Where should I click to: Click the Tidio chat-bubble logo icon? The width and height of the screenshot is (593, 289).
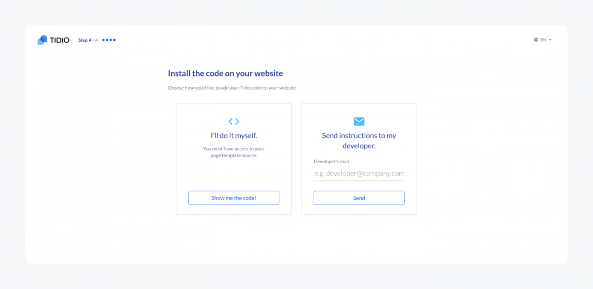coord(42,40)
